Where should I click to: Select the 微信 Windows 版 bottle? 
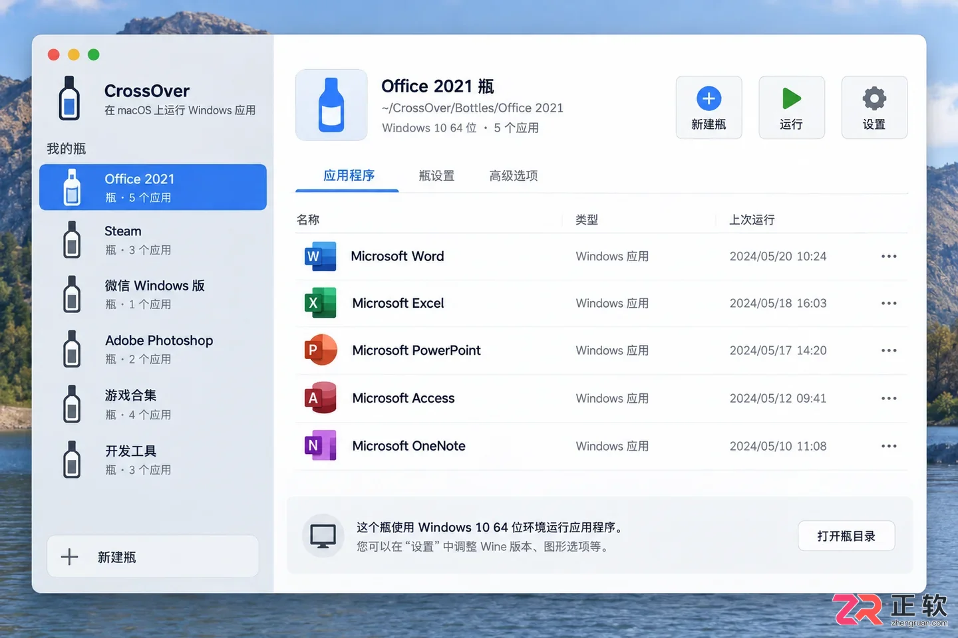point(153,294)
